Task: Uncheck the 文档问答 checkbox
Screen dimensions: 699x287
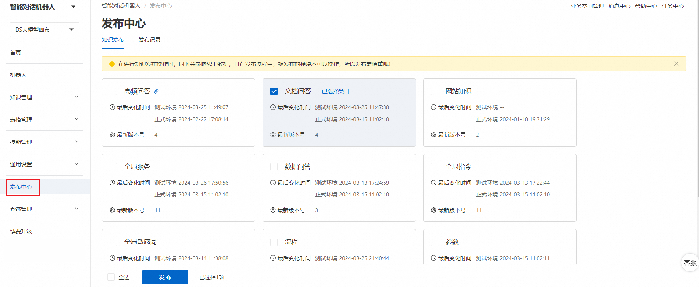Action: tap(274, 91)
